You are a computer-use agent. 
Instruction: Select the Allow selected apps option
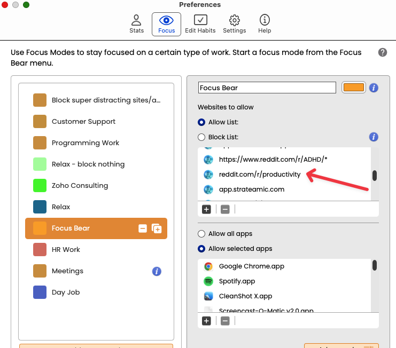point(201,249)
